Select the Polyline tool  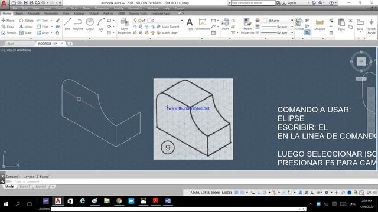click(77, 24)
